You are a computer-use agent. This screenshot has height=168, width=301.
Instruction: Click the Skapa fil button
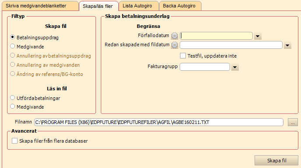pyautogui.click(x=276, y=160)
